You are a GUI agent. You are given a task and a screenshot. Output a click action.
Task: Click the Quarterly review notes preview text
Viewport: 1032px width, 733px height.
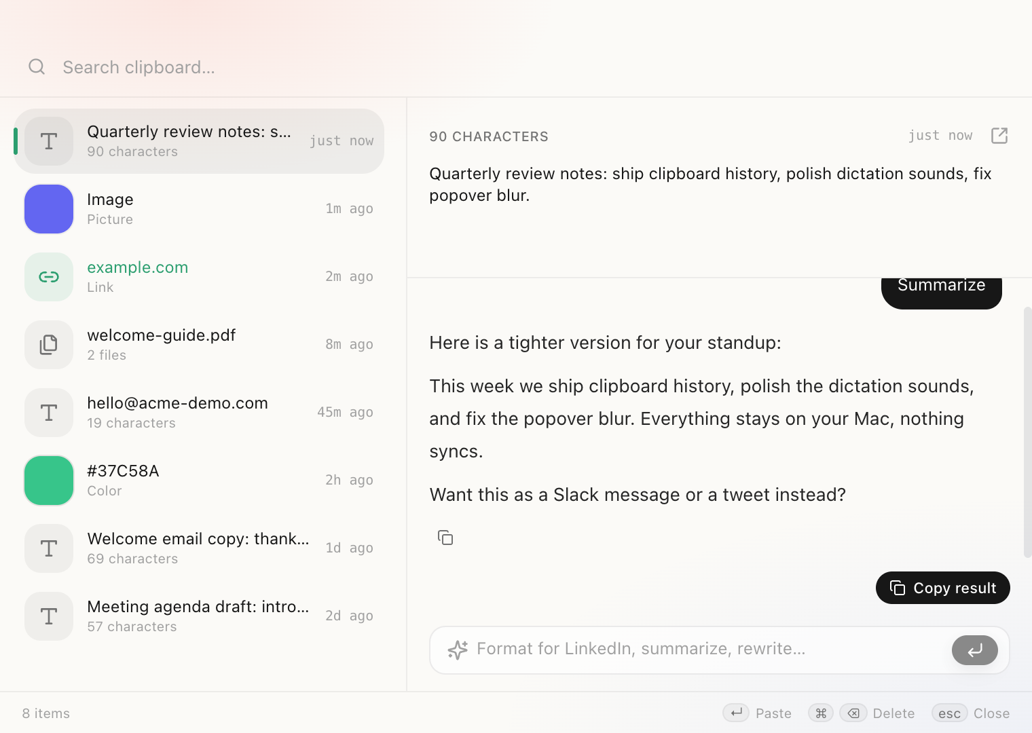710,185
